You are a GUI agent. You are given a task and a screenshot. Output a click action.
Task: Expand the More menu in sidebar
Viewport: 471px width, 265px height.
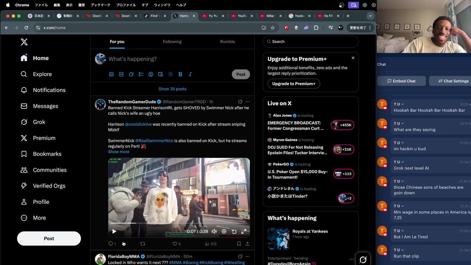39,218
